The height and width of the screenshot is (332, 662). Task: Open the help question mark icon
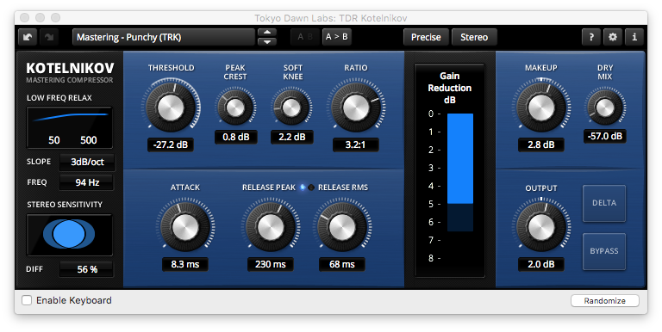pos(591,37)
